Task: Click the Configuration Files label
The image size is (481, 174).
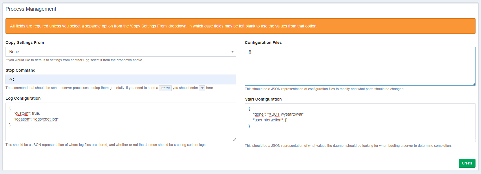Action: point(263,42)
